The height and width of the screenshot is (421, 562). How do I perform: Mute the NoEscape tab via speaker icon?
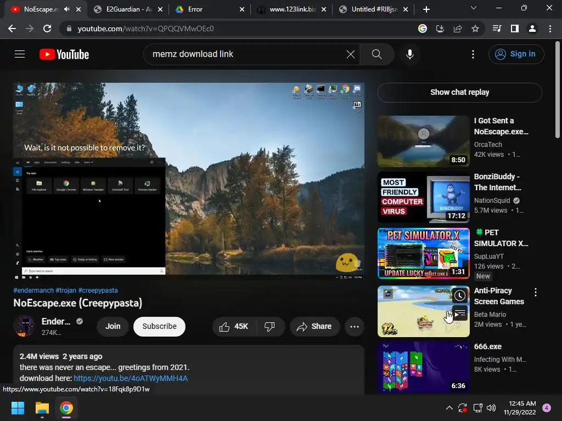pyautogui.click(x=66, y=9)
